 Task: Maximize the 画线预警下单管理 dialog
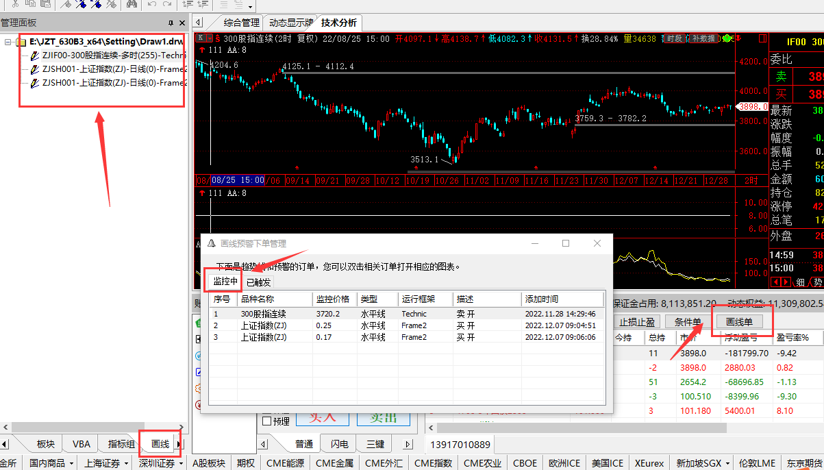566,243
